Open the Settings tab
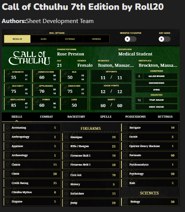185x212 pixels. click(x=165, y=117)
